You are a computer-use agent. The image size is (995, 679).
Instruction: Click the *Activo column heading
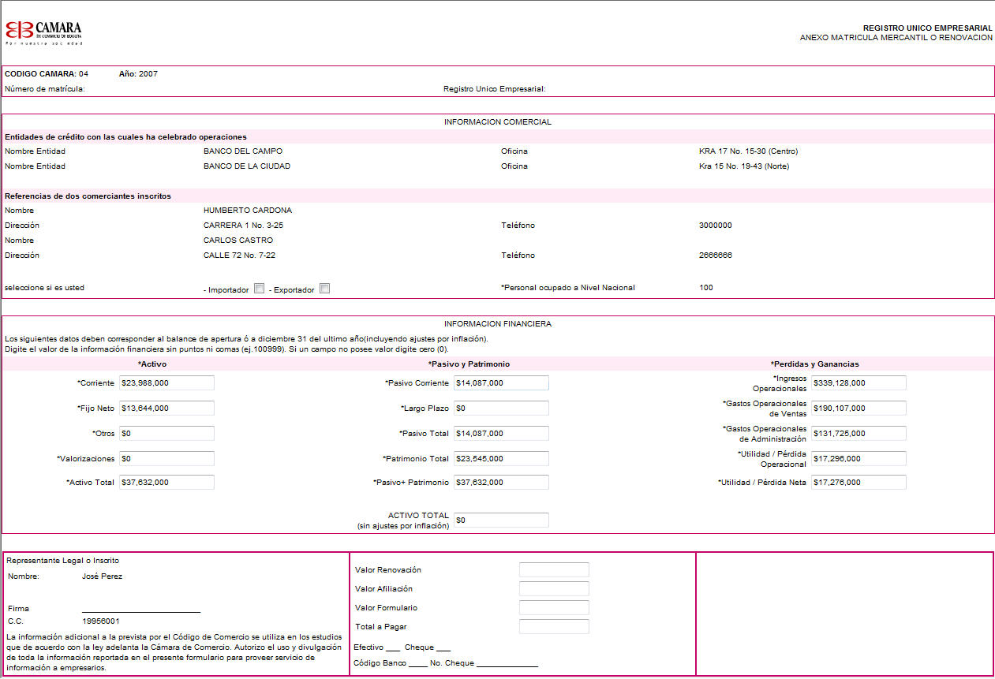[152, 364]
